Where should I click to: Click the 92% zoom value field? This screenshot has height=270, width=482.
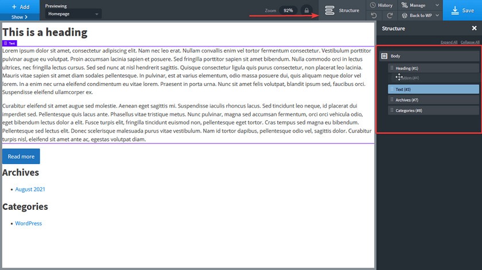click(288, 10)
